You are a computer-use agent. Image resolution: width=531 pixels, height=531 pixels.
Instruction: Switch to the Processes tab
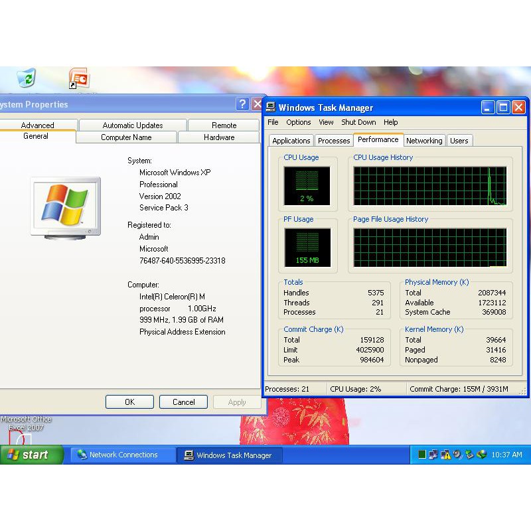(334, 141)
